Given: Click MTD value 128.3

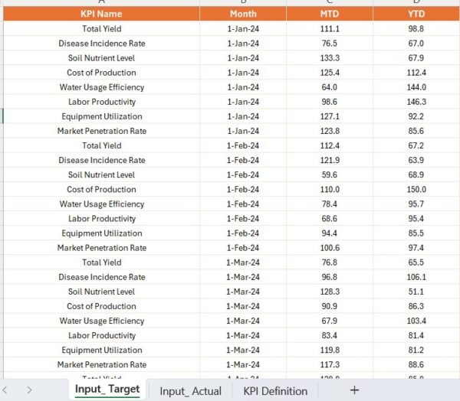Looking at the screenshot, I should [330, 292].
